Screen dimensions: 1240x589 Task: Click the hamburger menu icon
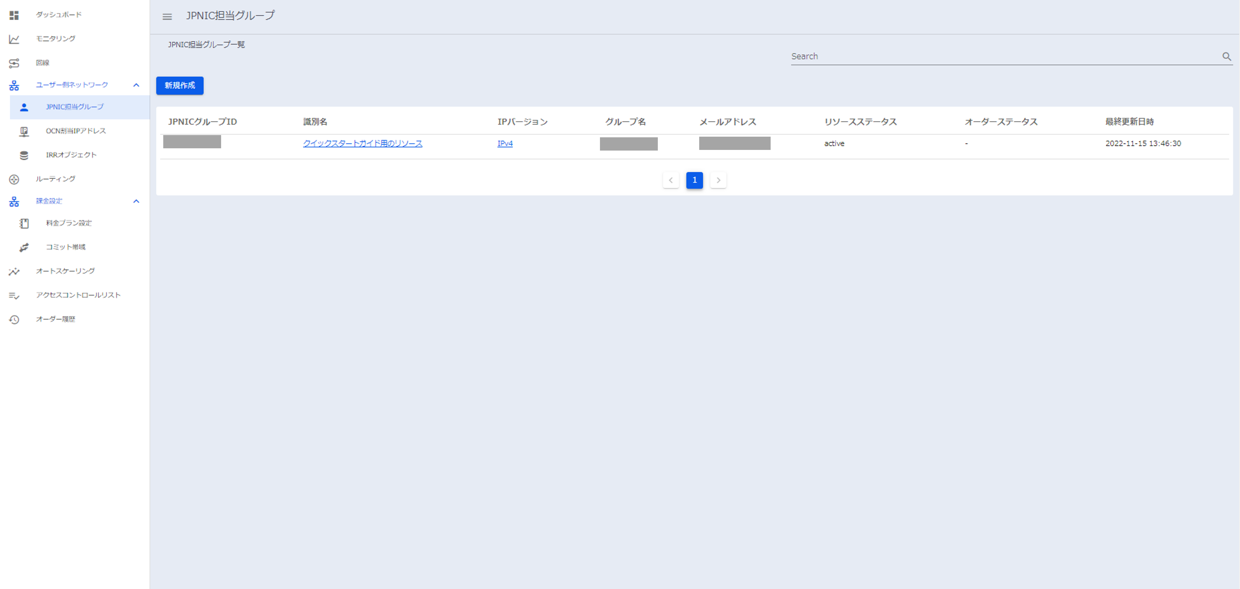(x=167, y=16)
